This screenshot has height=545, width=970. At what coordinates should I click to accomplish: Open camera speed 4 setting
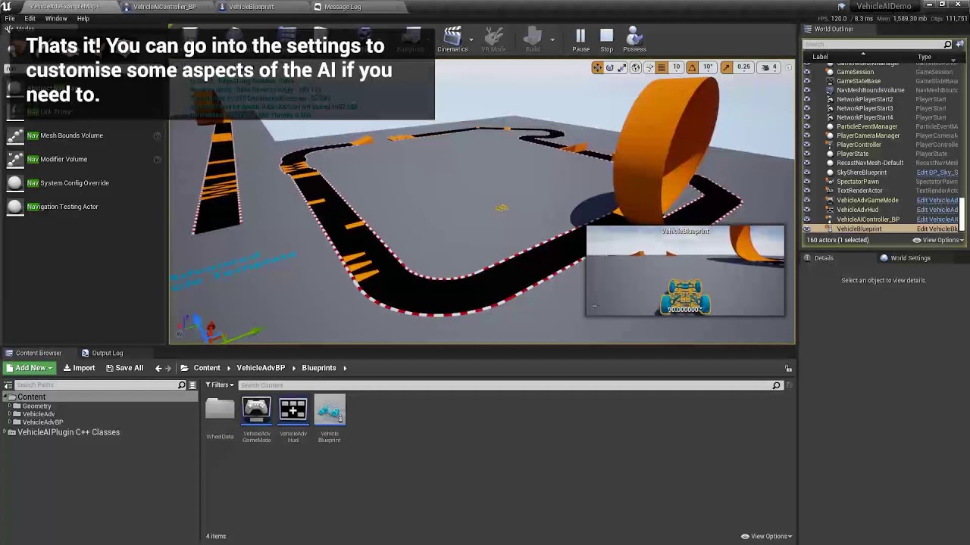[x=769, y=67]
